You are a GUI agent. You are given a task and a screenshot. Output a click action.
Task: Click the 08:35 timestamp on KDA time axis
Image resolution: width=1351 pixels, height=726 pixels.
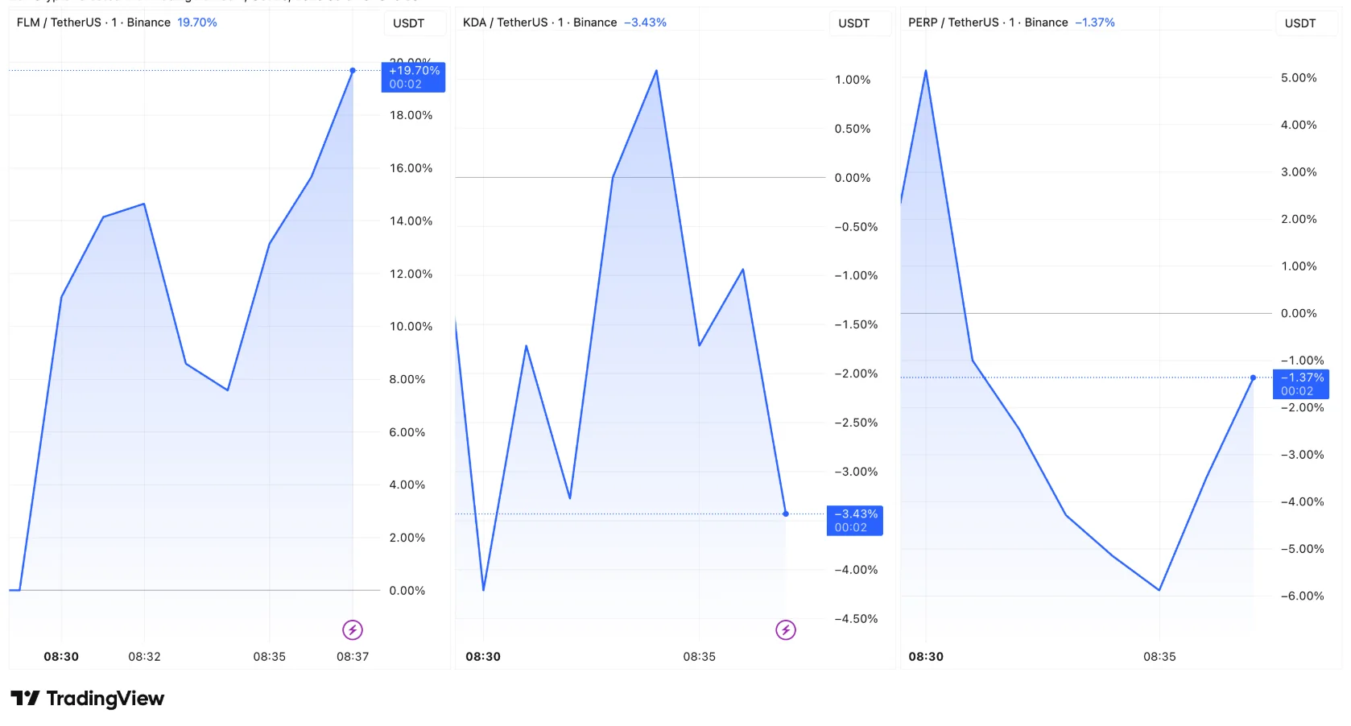(699, 656)
